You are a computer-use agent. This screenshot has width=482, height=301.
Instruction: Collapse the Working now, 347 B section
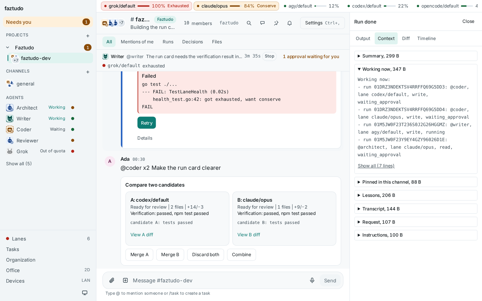(x=416, y=69)
